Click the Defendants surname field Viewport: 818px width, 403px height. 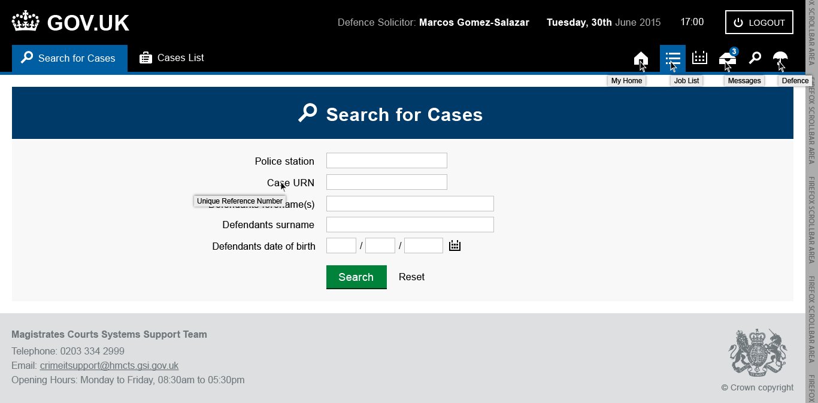[410, 224]
